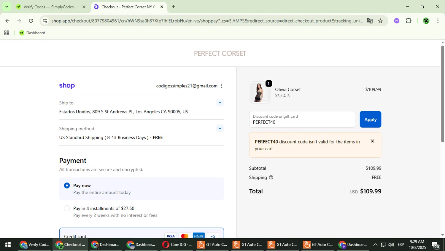Viewport: 445px width, 251px height.
Task: Expand the Ship to address section
Action: (x=220, y=103)
